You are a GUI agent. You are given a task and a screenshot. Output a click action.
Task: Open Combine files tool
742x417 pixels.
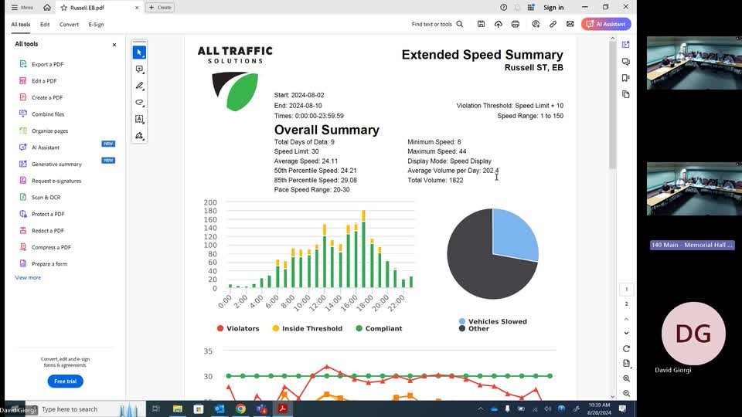(48, 114)
